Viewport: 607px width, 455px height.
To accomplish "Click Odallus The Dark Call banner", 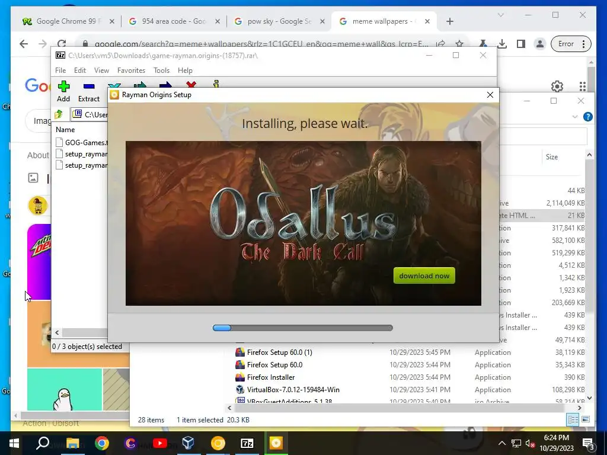I will 303,223.
